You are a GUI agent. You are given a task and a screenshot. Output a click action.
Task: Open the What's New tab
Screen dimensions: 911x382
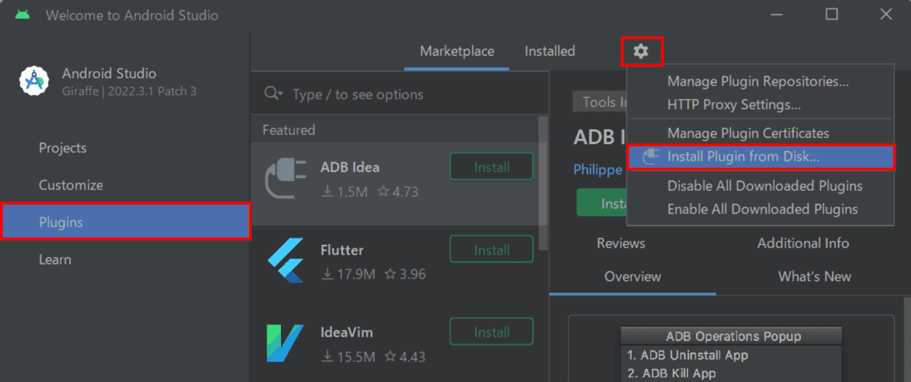[814, 277]
